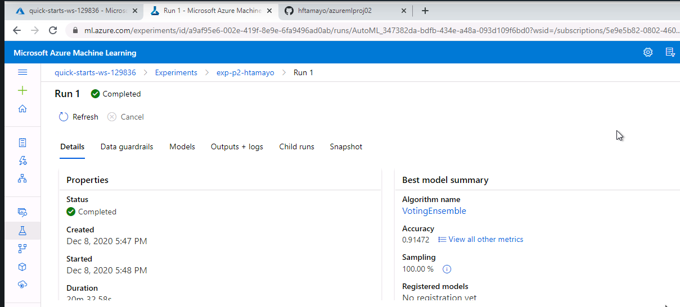The width and height of the screenshot is (680, 307).
Task: Click sampling value 100.00 %
Action: point(418,269)
